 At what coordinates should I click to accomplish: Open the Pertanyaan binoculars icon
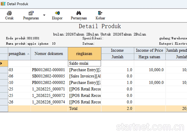tap(79, 13)
